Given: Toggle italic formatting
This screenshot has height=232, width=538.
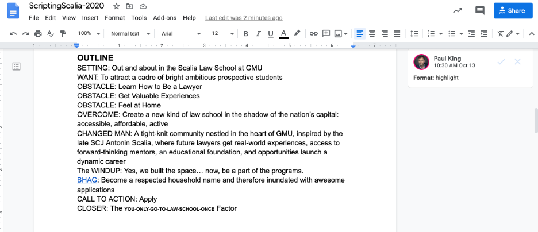Looking at the screenshot, I should (258, 33).
